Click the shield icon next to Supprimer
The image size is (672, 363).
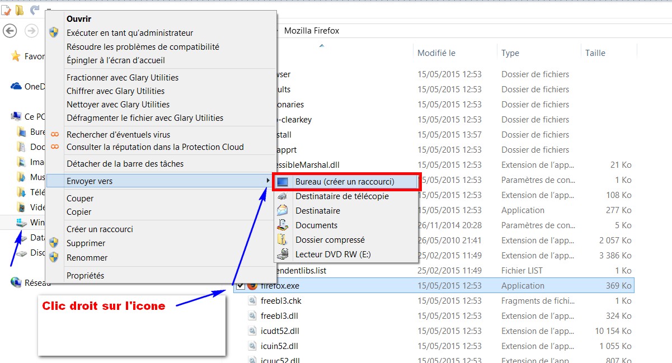(54, 243)
